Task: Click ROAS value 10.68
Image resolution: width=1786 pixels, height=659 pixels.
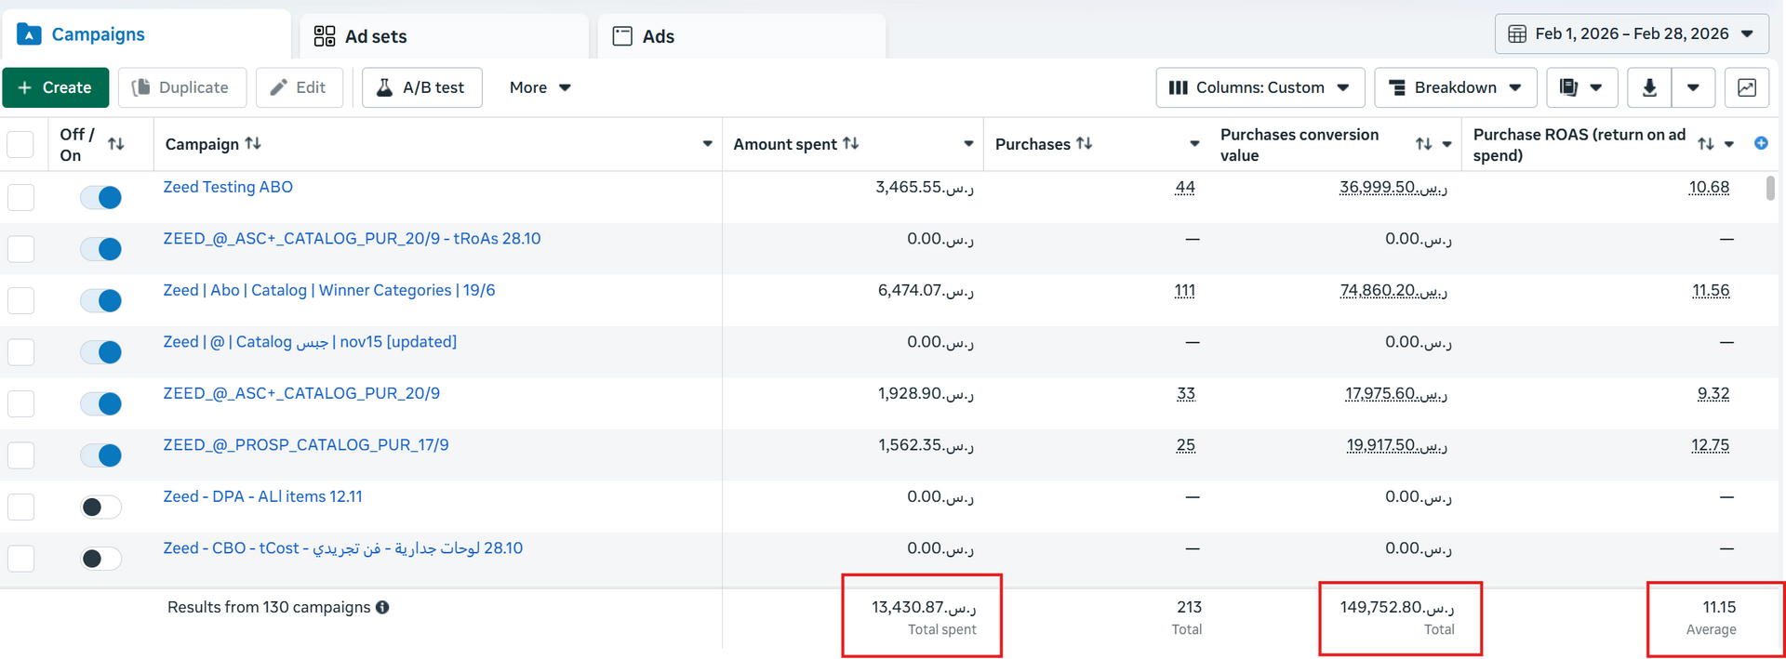Action: coord(1709,187)
